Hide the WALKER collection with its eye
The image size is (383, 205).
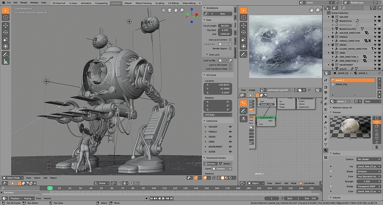pos(230,127)
